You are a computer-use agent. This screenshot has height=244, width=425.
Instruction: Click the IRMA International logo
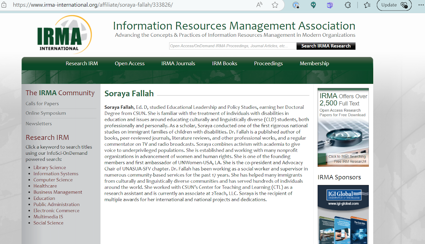click(x=64, y=35)
